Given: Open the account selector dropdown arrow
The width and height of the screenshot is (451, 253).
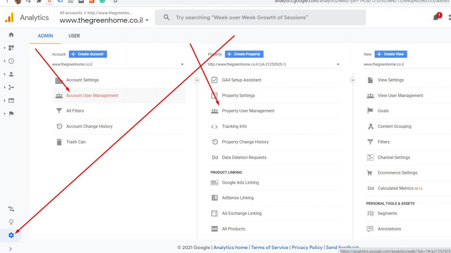Looking at the screenshot, I should (x=147, y=20).
